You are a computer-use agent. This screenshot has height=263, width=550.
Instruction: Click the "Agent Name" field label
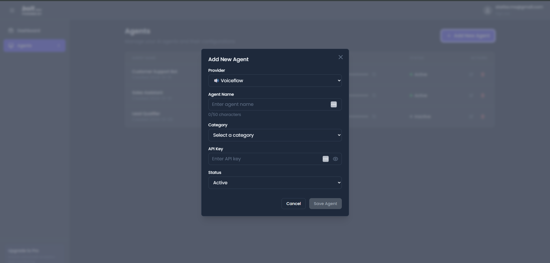pyautogui.click(x=221, y=94)
